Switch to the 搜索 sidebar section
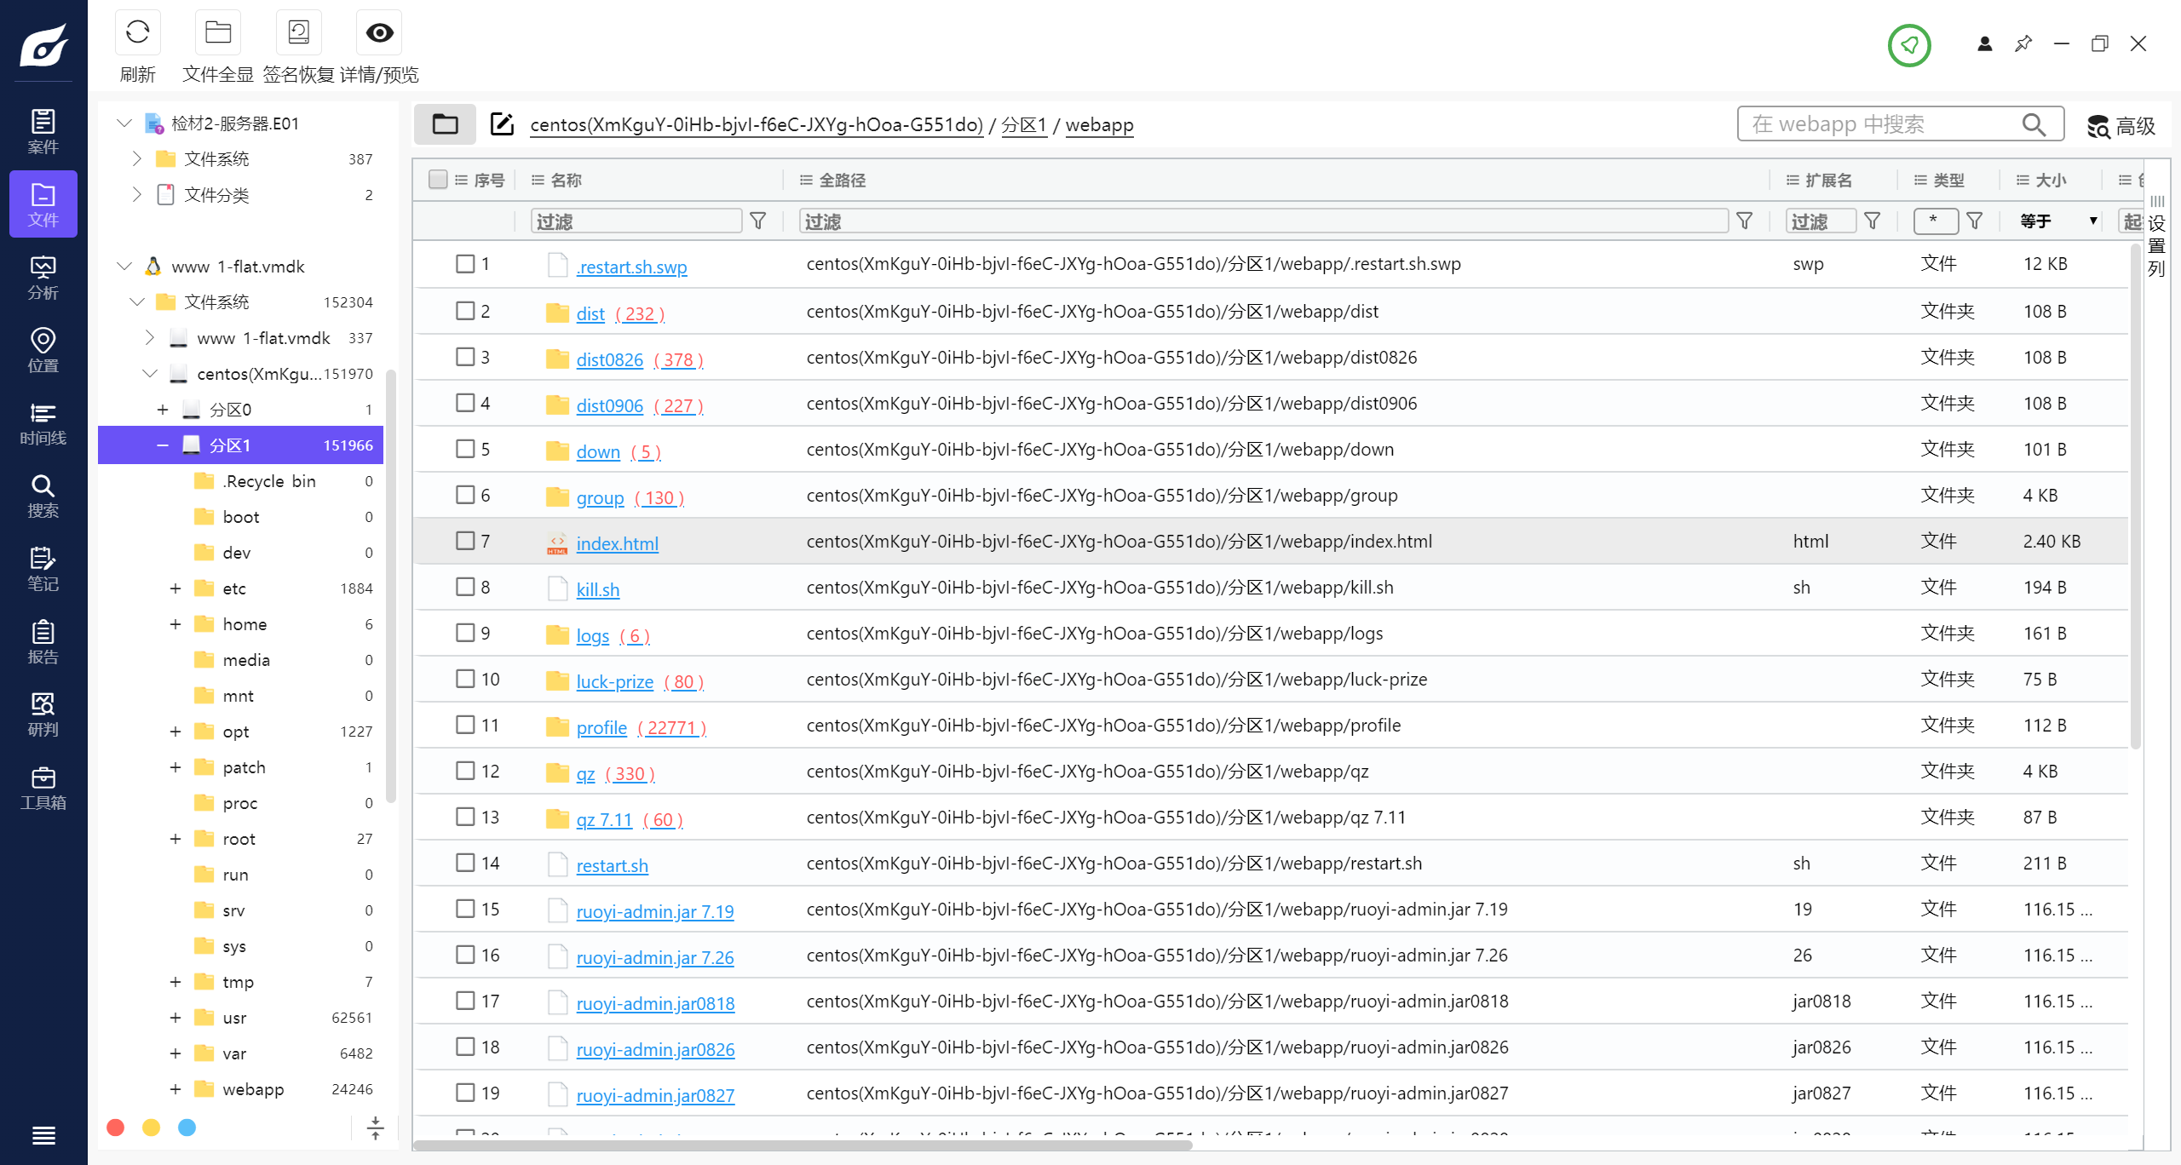Image resolution: width=2181 pixels, height=1165 pixels. click(43, 496)
